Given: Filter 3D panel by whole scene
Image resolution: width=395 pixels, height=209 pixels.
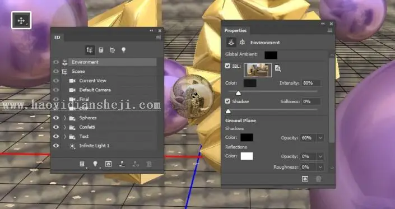Looking at the screenshot, I should click(x=90, y=50).
